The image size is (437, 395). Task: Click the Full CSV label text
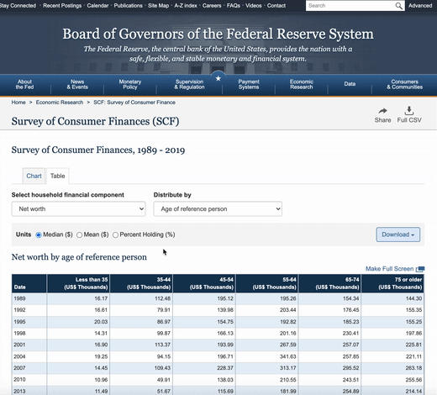[x=409, y=120]
